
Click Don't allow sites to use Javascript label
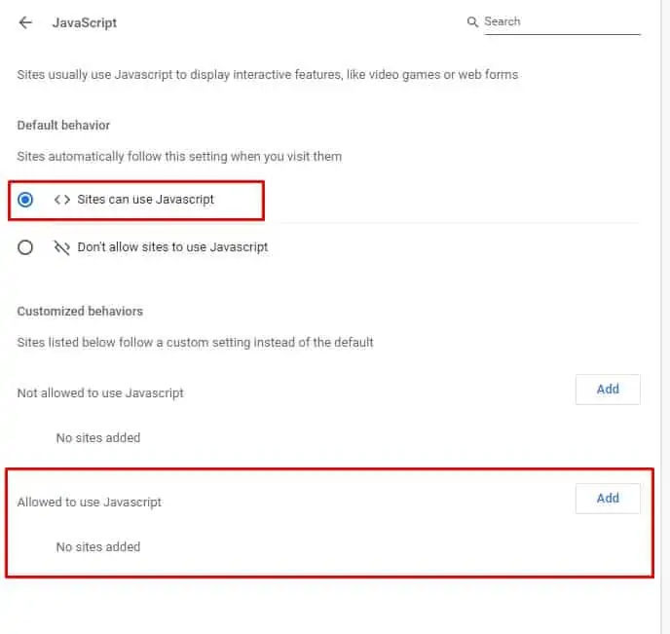[172, 247]
